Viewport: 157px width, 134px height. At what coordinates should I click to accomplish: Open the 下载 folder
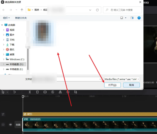pyautogui.click(x=12, y=44)
